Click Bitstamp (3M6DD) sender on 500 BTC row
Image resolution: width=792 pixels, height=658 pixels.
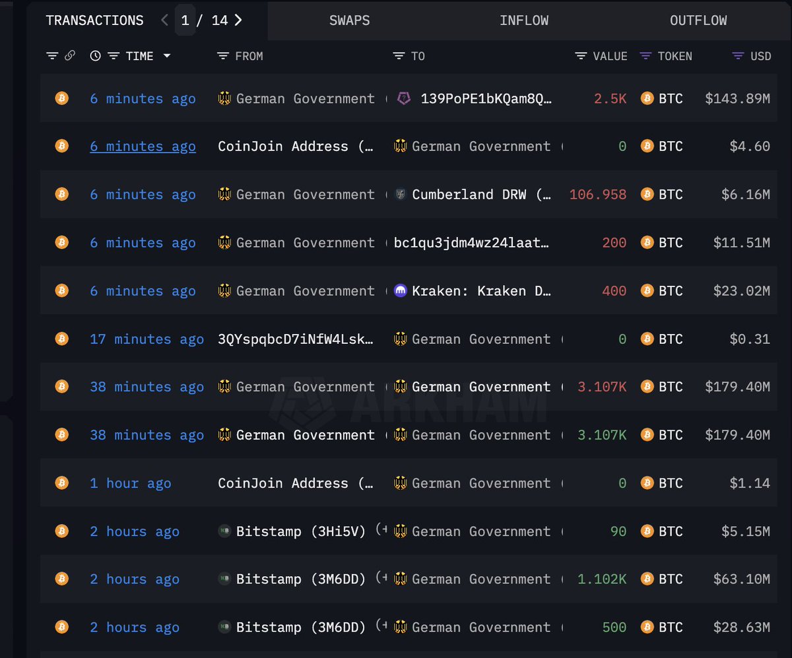tap(300, 628)
